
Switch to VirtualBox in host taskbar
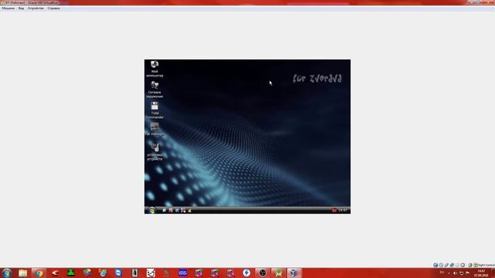294,273
